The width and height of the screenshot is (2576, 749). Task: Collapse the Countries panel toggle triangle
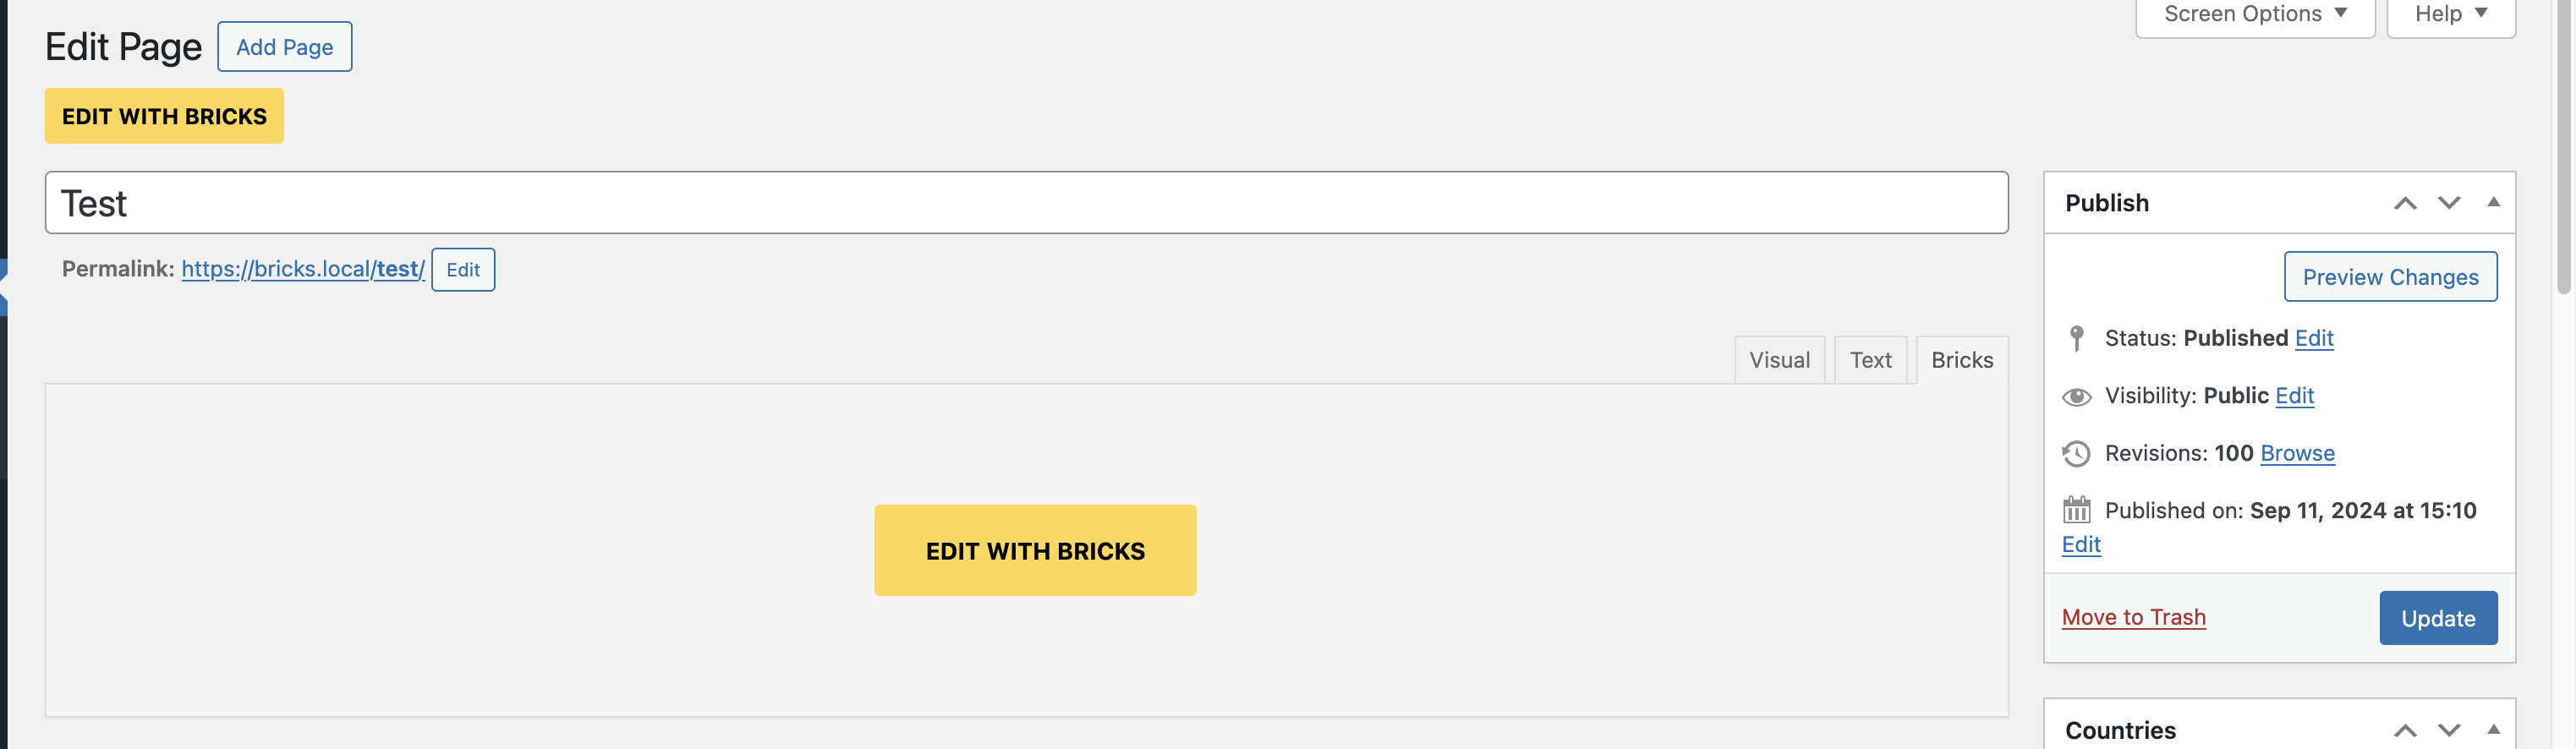click(x=2493, y=729)
